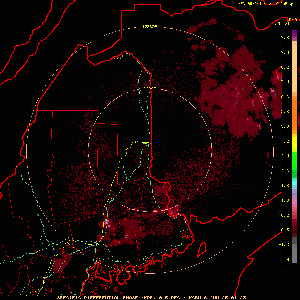Select the -1.3 scale value
Viewport: 300px width, 300px height.
[284, 245]
